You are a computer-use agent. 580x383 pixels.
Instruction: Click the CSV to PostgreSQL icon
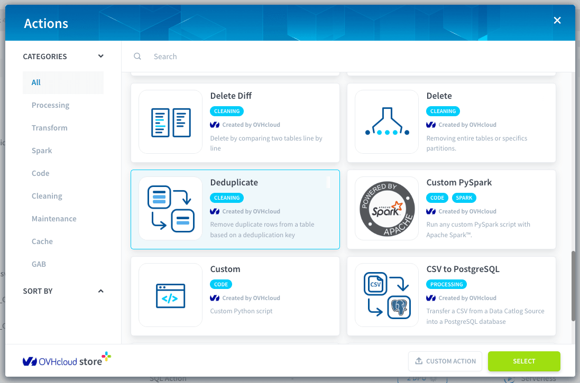click(387, 295)
